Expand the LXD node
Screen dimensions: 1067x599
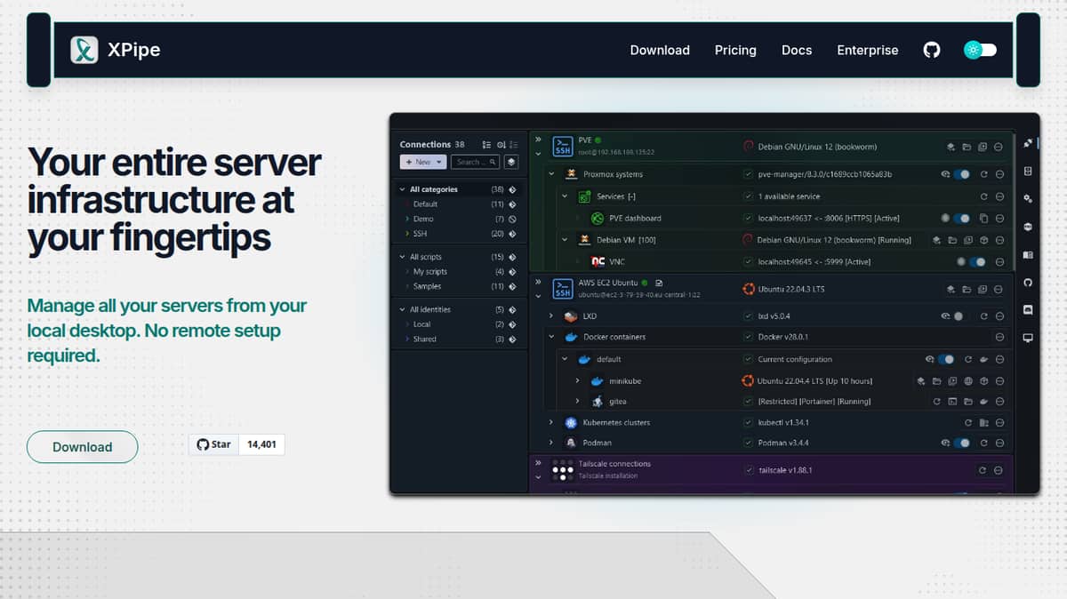551,315
